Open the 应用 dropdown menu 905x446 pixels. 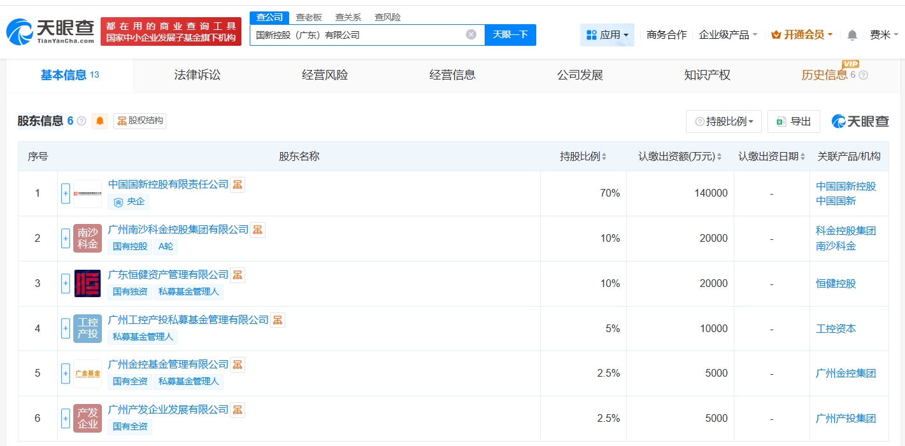pyautogui.click(x=607, y=35)
